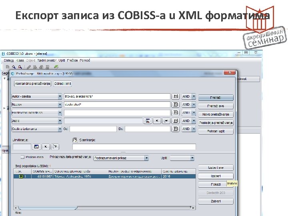The image size is (288, 216).
Task: Focus the Godina izdavanja Od field
Action: tap(93, 129)
